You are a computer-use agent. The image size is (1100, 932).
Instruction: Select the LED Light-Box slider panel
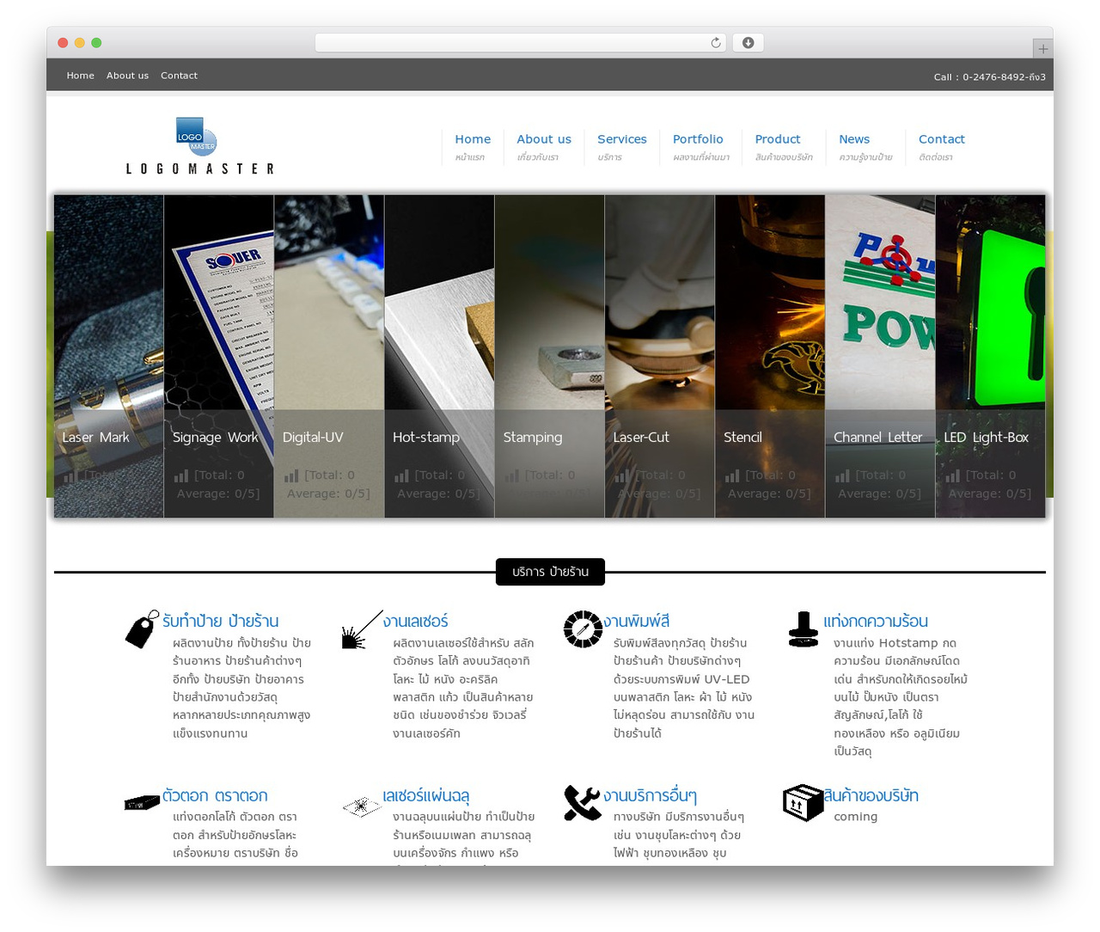(x=991, y=356)
